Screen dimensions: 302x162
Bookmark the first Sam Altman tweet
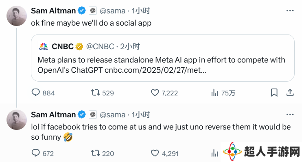pos(274,93)
